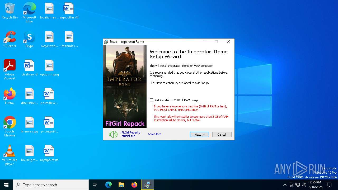Select the locationrea... image file
The height and width of the screenshot is (190, 338).
coord(49,11)
